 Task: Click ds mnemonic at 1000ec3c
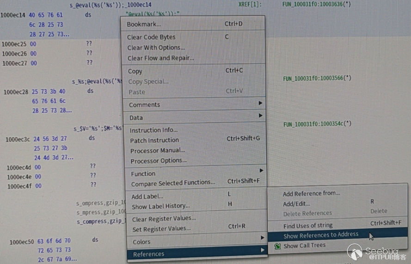coord(92,138)
